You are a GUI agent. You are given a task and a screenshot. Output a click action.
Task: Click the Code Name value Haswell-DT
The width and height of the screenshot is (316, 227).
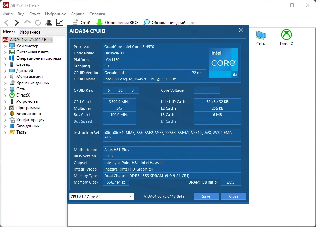(x=154, y=53)
